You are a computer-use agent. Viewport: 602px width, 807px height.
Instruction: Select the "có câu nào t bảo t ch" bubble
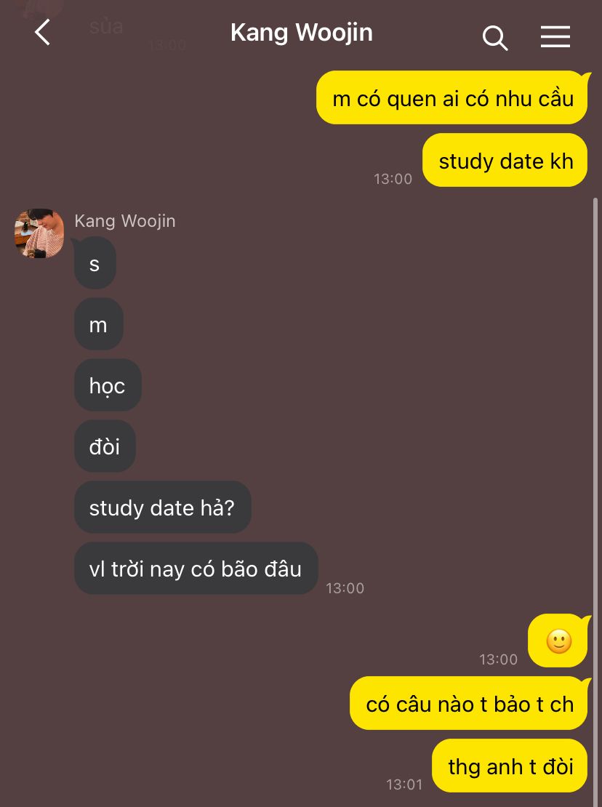pyautogui.click(x=469, y=704)
